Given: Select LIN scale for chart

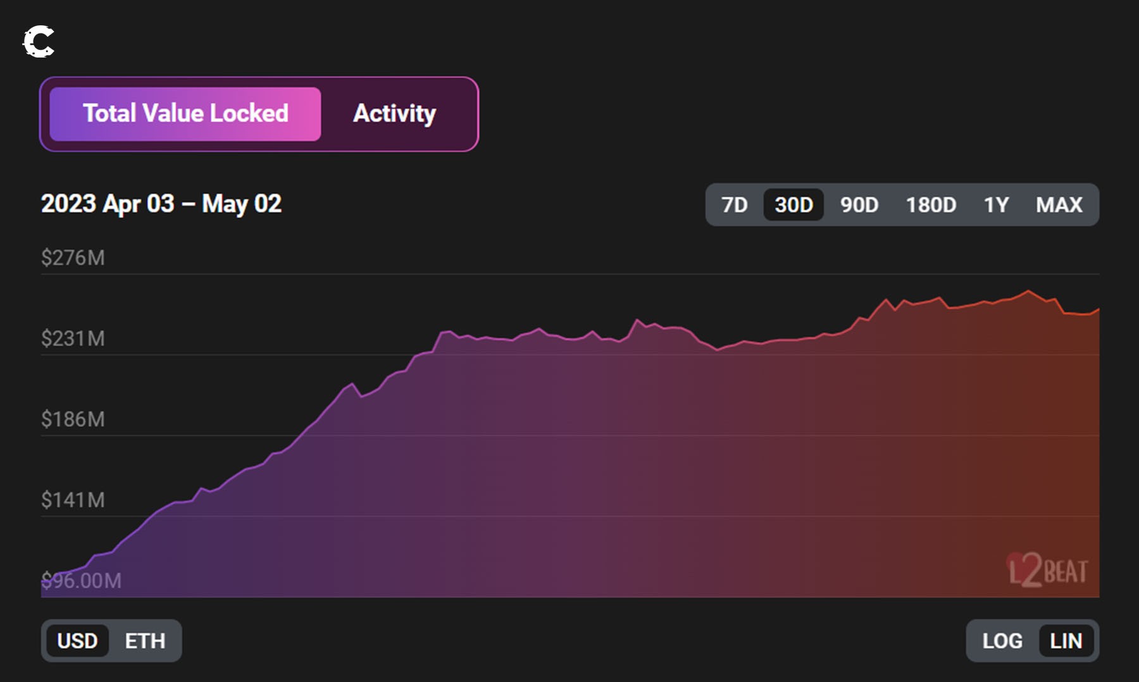Looking at the screenshot, I should tap(1066, 641).
